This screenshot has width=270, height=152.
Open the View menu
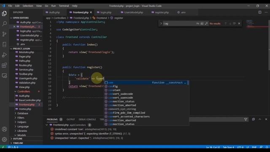coord(39,6)
